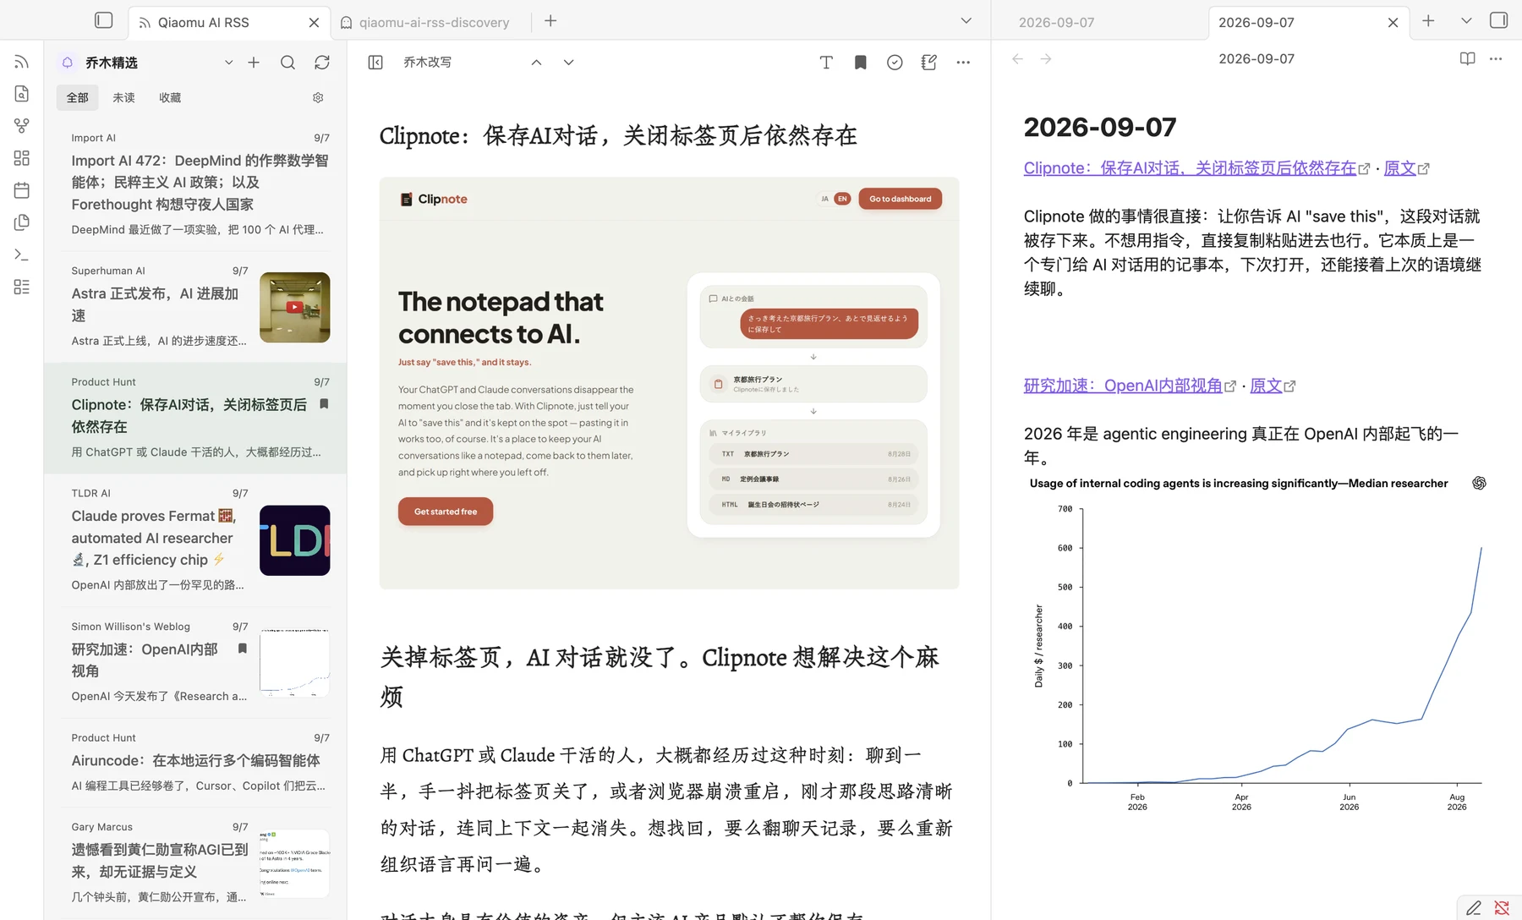Open Astra 正式发布 article thumbnail

click(x=294, y=307)
